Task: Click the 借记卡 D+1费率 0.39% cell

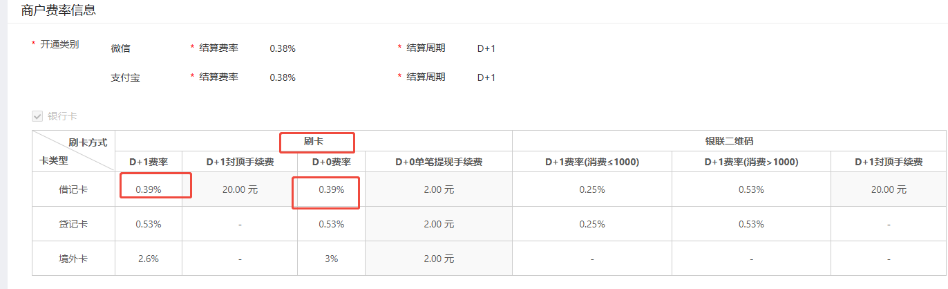Action: (x=149, y=189)
